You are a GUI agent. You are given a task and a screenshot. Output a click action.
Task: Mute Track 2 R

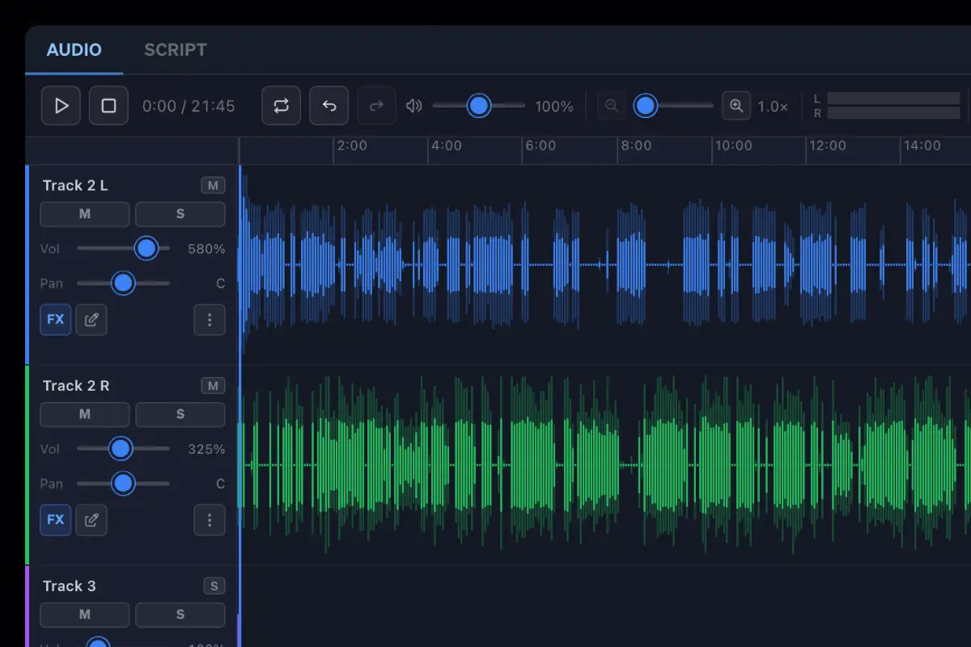coord(85,415)
